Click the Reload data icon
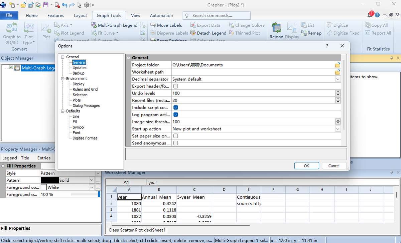401x243 pixels. click(x=276, y=28)
